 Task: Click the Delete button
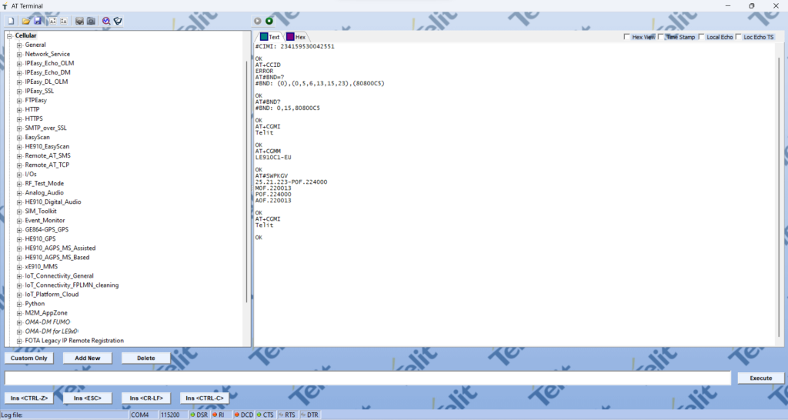coord(145,358)
